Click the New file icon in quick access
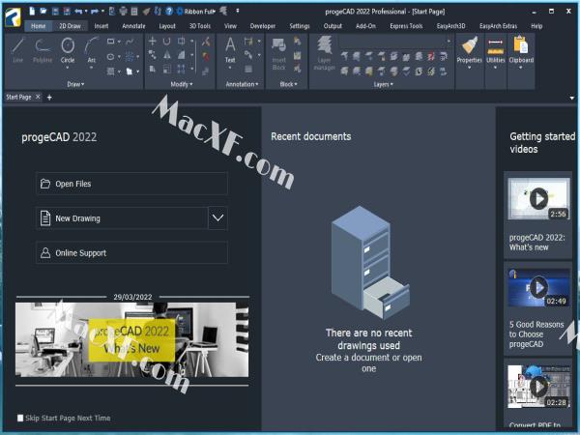Image resolution: width=580 pixels, height=435 pixels. click(32, 11)
